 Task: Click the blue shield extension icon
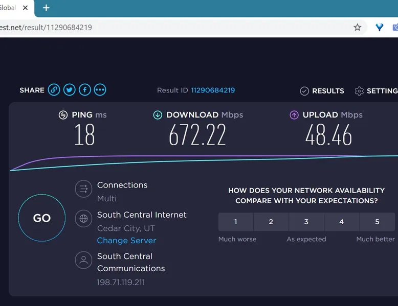pyautogui.click(x=379, y=28)
